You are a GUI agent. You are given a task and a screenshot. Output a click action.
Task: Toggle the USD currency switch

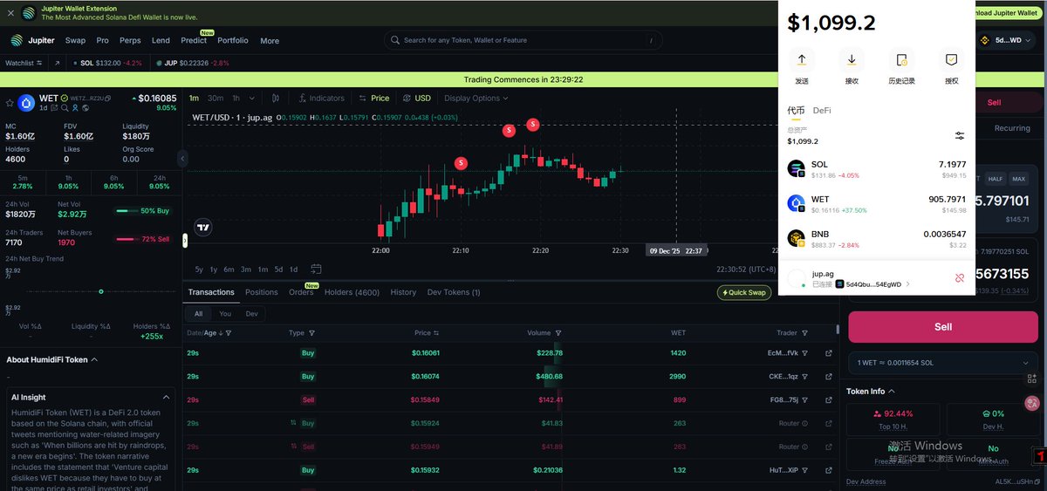coord(416,98)
